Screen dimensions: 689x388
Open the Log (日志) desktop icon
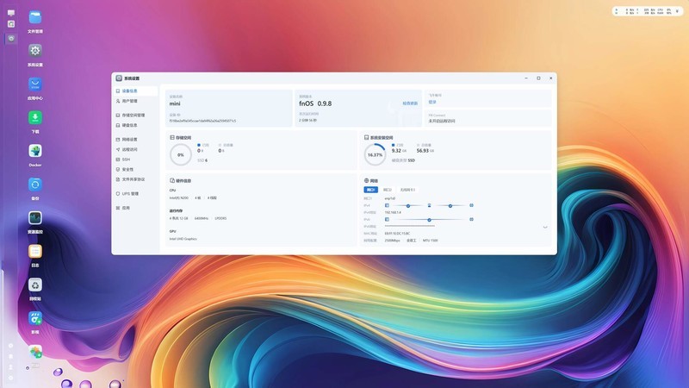pos(35,251)
